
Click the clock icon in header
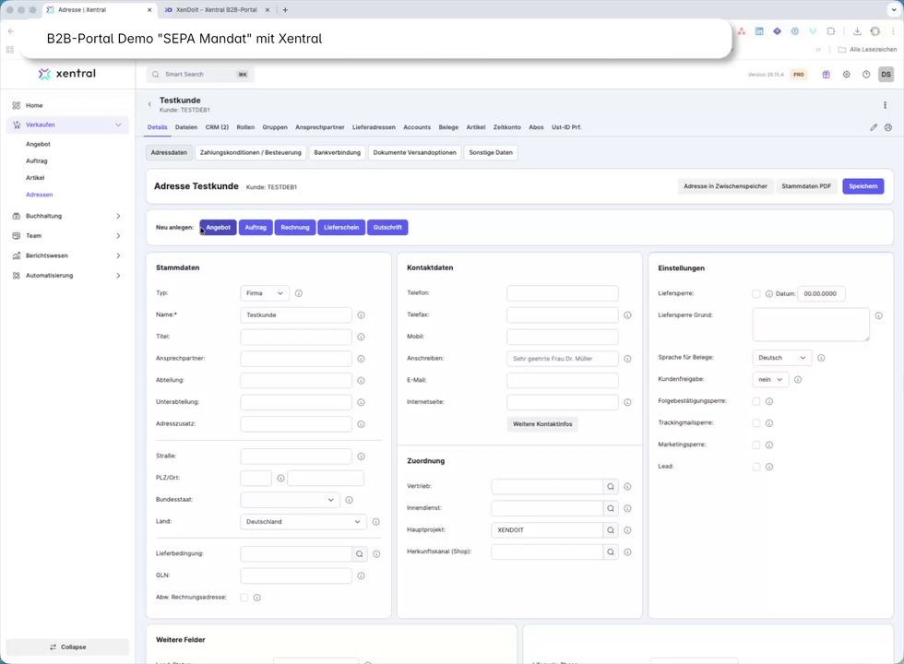tap(866, 75)
